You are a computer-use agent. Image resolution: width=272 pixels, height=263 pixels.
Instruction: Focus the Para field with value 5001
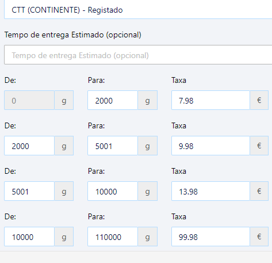[x=113, y=146]
